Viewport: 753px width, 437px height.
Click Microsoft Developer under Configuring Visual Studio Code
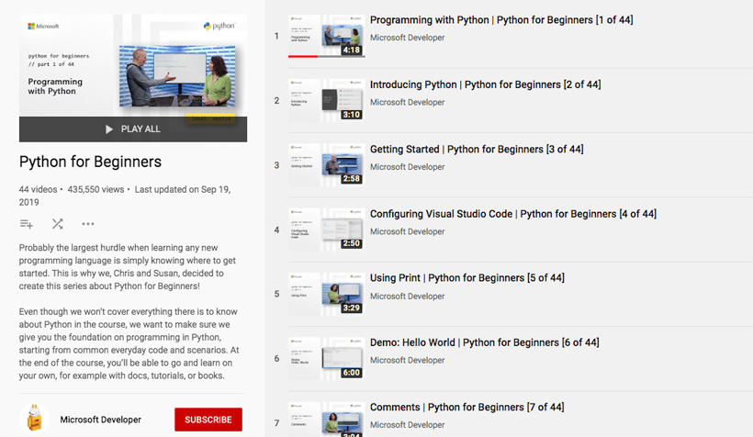pos(407,231)
